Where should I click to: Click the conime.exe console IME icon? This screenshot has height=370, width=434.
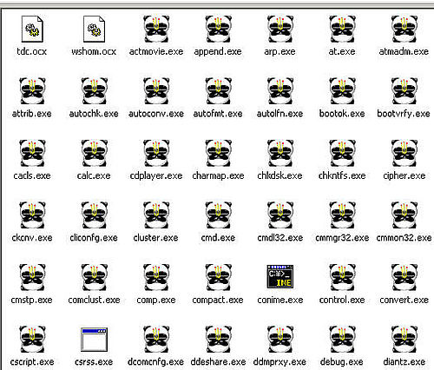click(x=280, y=277)
